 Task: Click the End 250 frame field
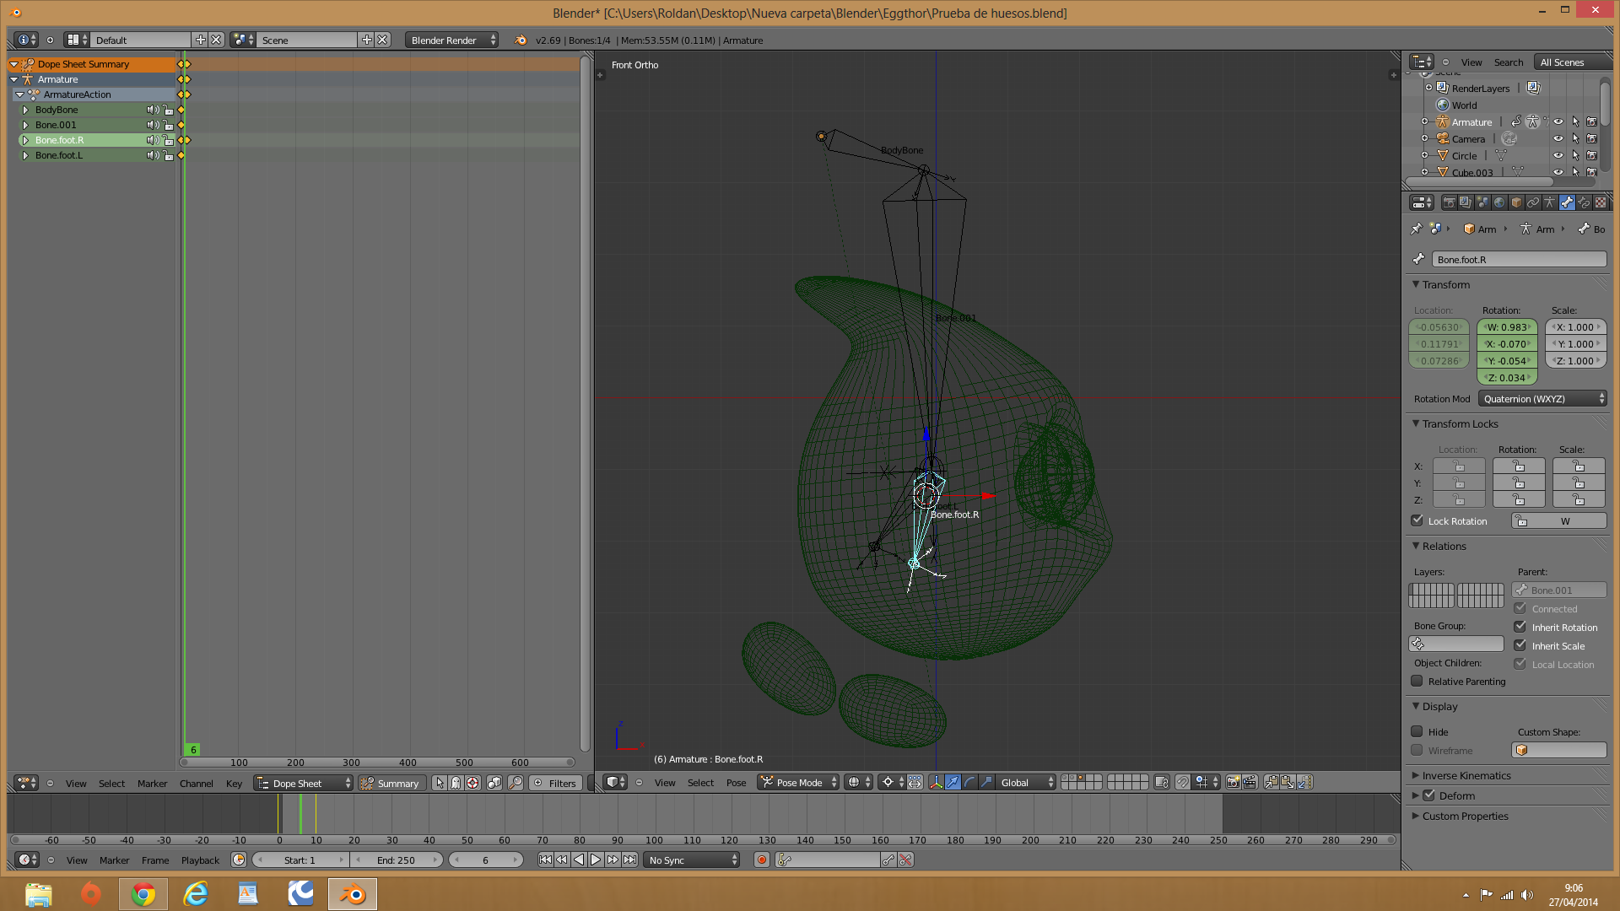click(396, 860)
